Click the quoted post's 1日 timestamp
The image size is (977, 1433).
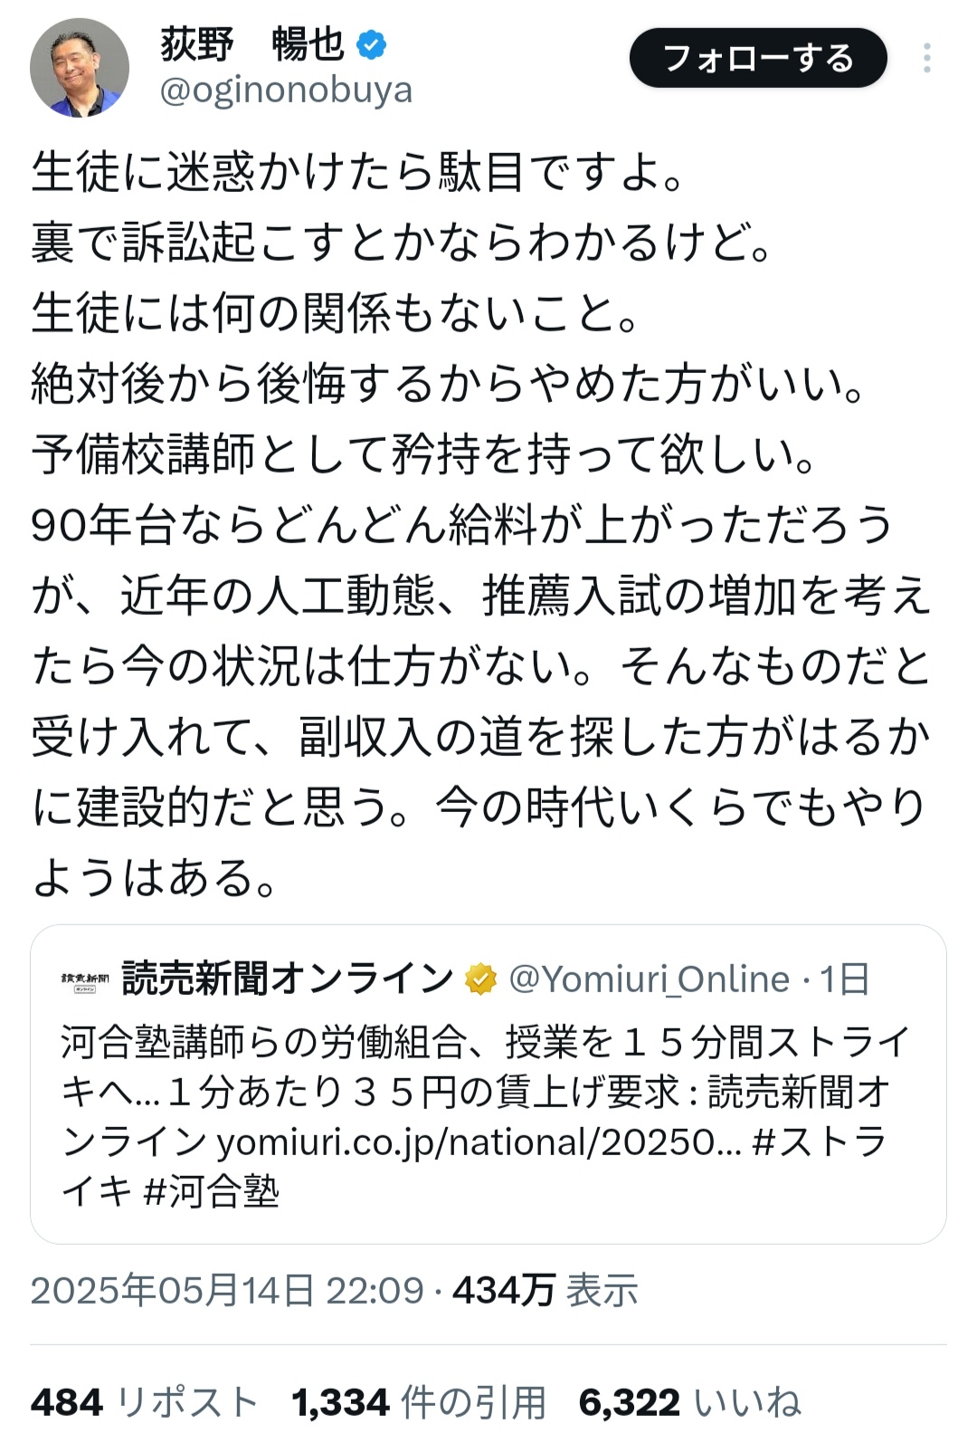(845, 979)
